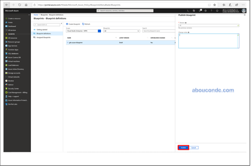Screen dimensions: 251x166
Task: Click into the Change notes text area
Action: point(208,41)
